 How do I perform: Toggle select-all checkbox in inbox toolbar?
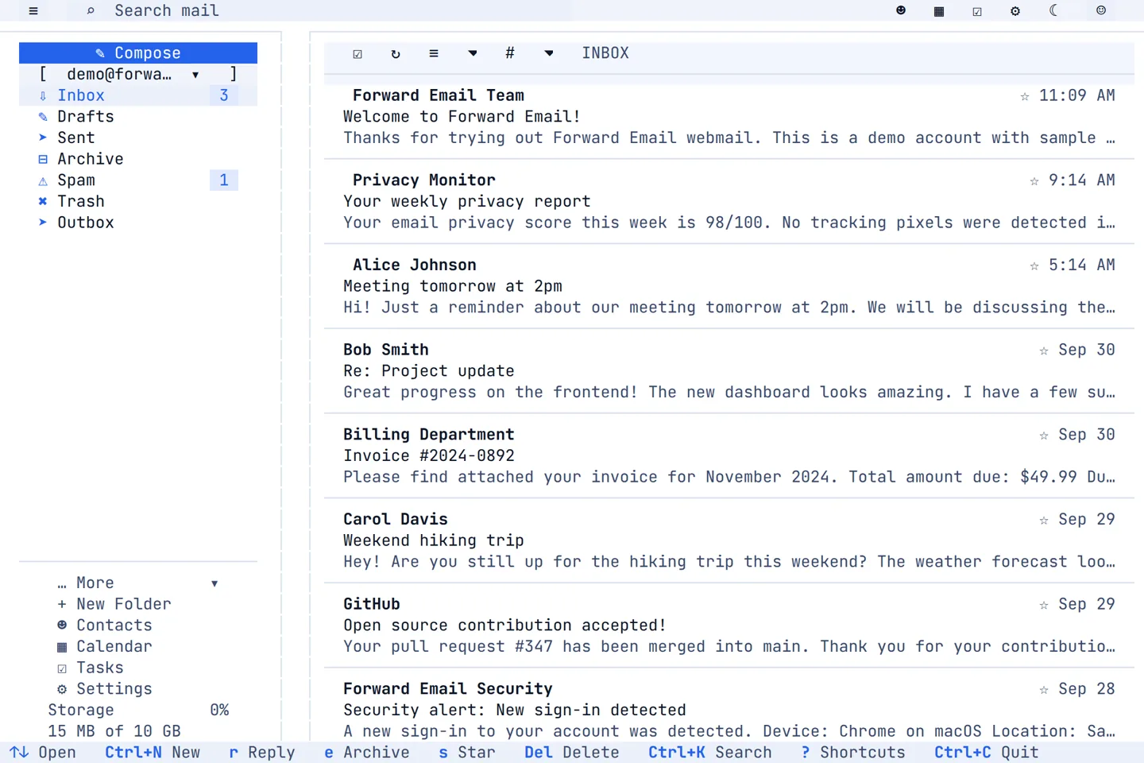[357, 53]
